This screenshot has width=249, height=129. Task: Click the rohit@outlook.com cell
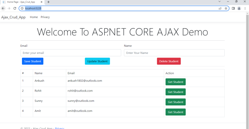point(115,92)
